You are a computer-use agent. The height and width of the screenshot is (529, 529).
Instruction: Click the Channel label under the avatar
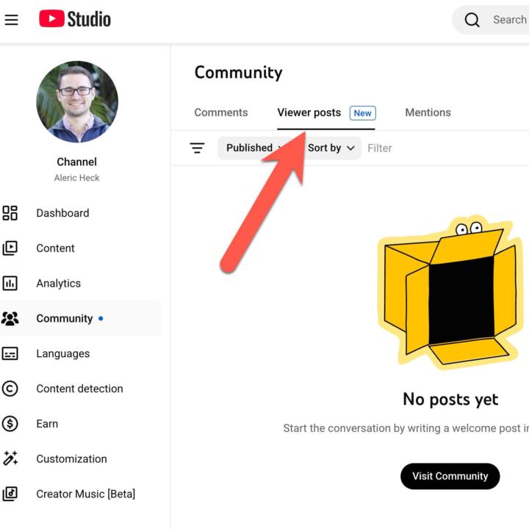pyautogui.click(x=77, y=162)
